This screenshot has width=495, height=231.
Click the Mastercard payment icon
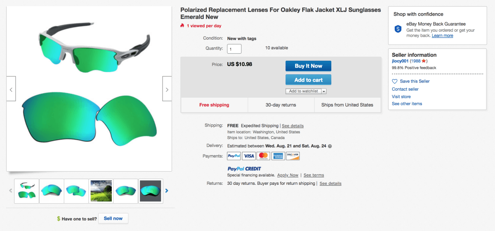(263, 156)
